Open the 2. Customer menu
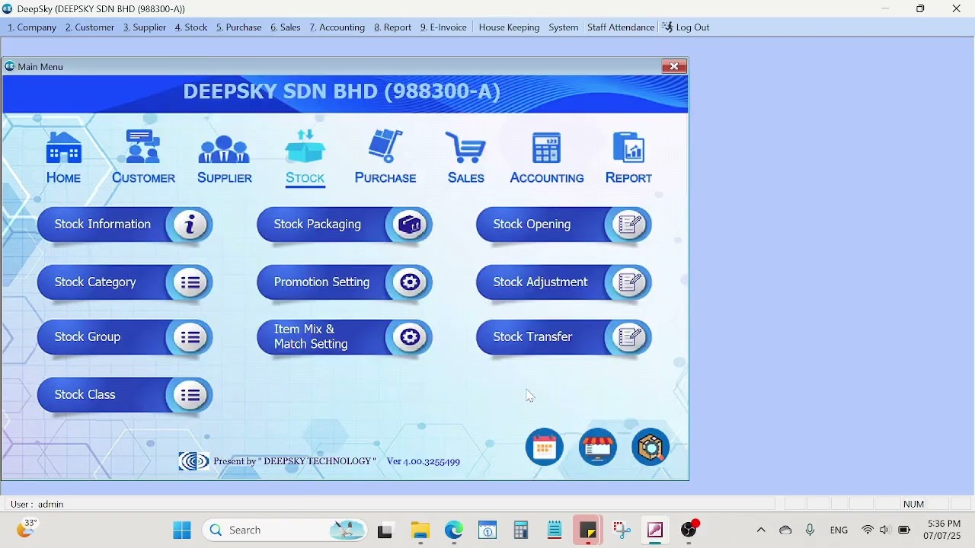This screenshot has height=548, width=975. (x=90, y=27)
